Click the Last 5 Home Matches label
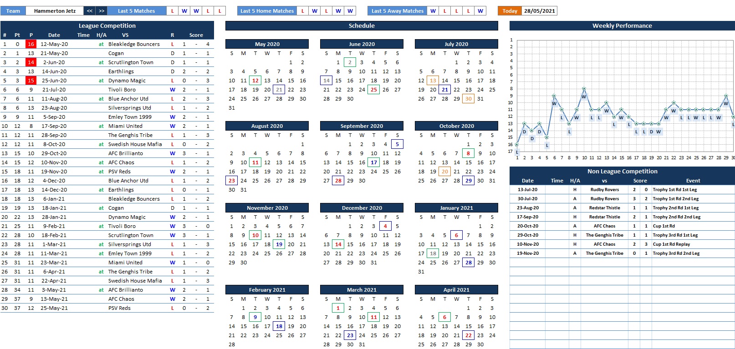Image resolution: width=735 pixels, height=349 pixels. pos(267,11)
